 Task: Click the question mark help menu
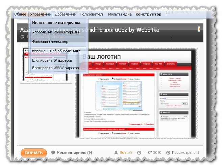pos(166,14)
